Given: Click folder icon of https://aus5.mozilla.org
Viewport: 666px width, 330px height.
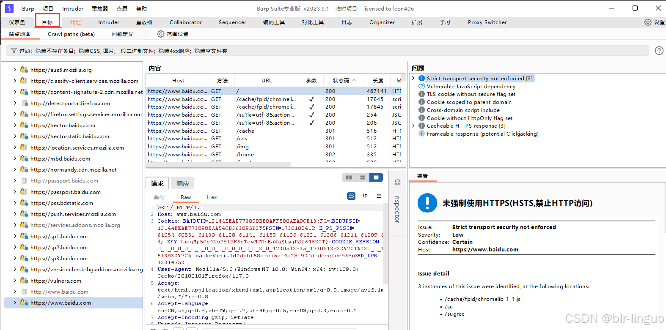Looking at the screenshot, I should [24, 70].
